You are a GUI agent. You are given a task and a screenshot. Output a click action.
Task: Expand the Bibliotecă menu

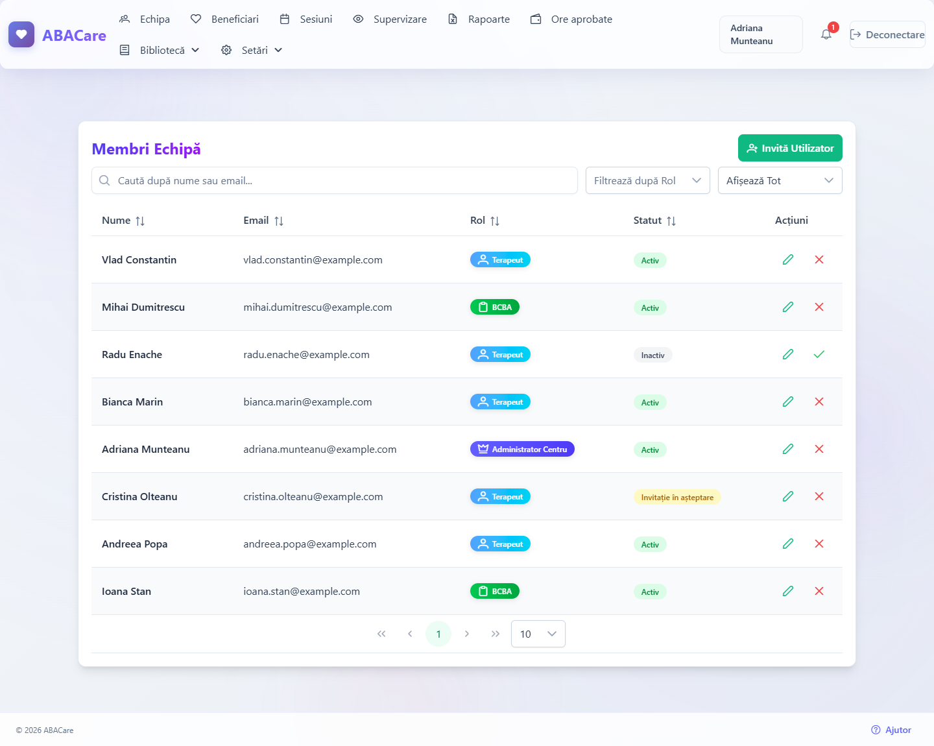(160, 50)
